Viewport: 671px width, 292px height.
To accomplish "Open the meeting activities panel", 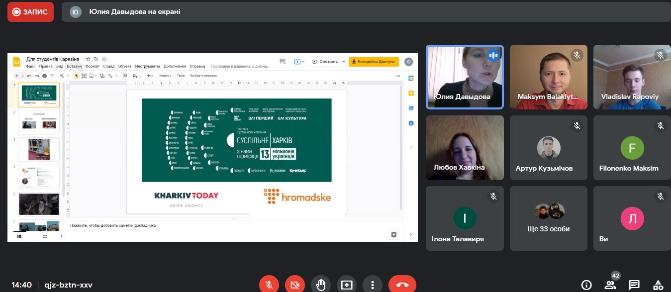I will point(658,285).
